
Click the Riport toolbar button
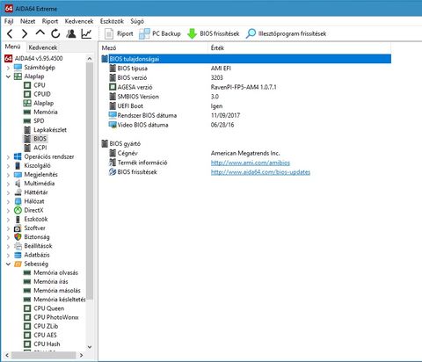(119, 33)
